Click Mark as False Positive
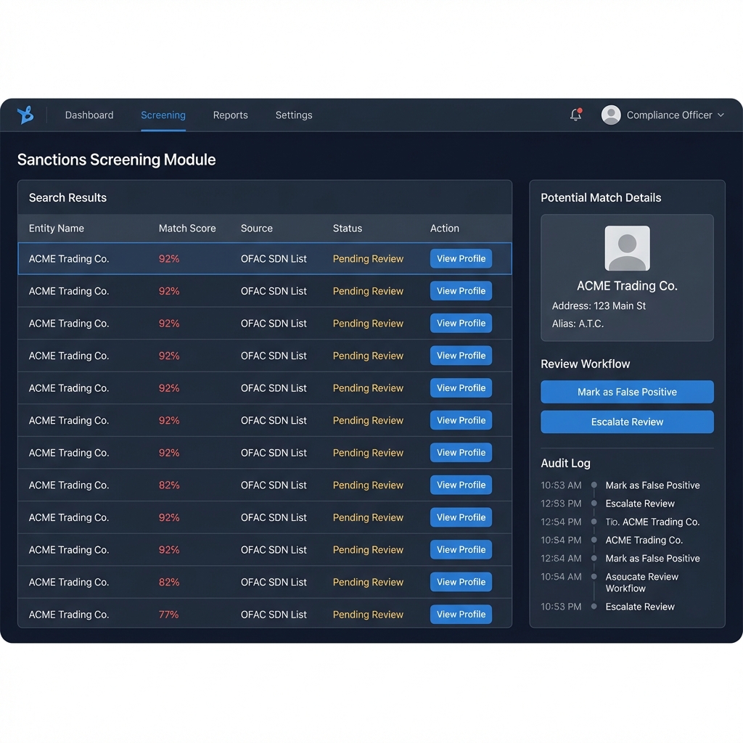Image resolution: width=743 pixels, height=743 pixels. coord(626,392)
